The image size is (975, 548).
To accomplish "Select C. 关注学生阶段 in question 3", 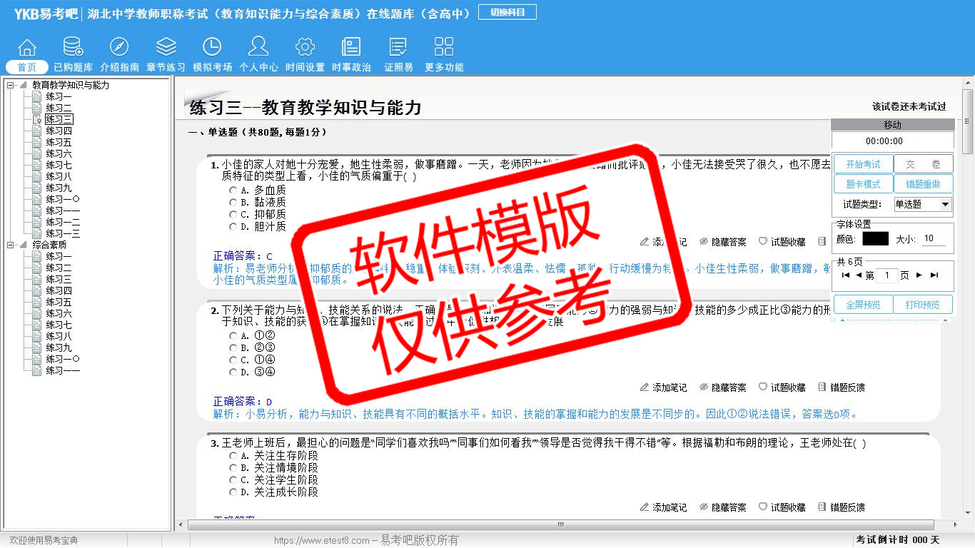I will click(233, 480).
